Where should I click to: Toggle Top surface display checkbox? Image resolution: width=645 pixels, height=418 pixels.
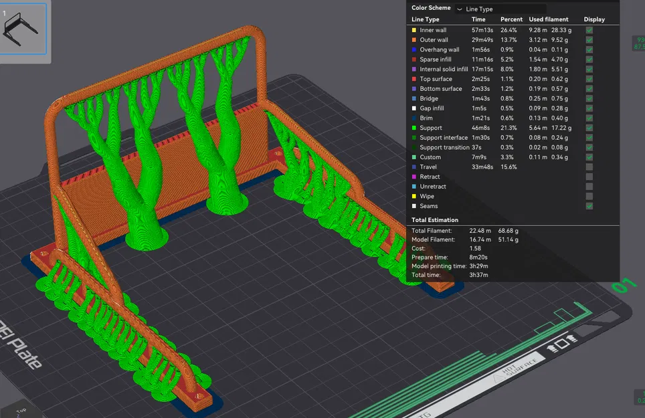[589, 79]
